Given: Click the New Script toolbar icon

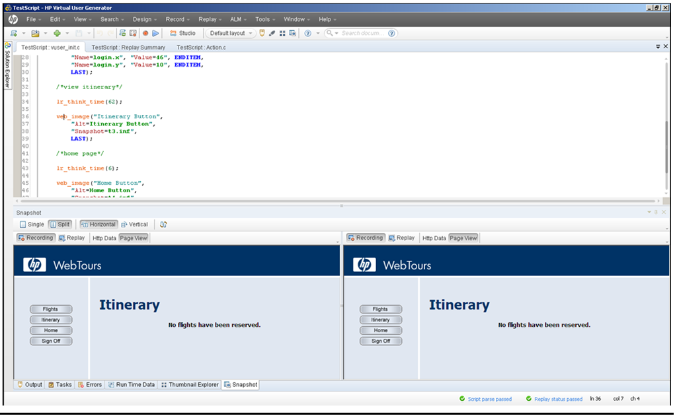Looking at the screenshot, I should coord(14,33).
